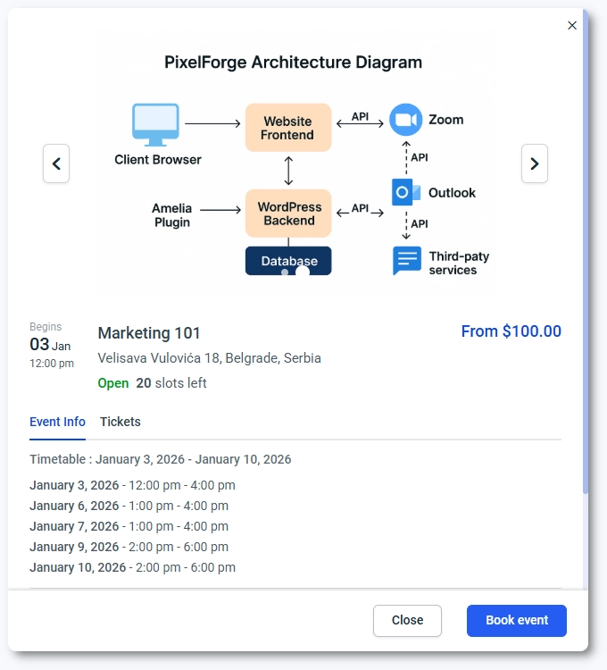
Task: Click the modal's vertical scrollbar
Action: coord(585,268)
